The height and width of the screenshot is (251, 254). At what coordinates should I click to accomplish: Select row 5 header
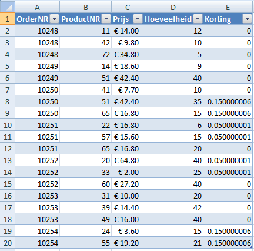(8, 66)
